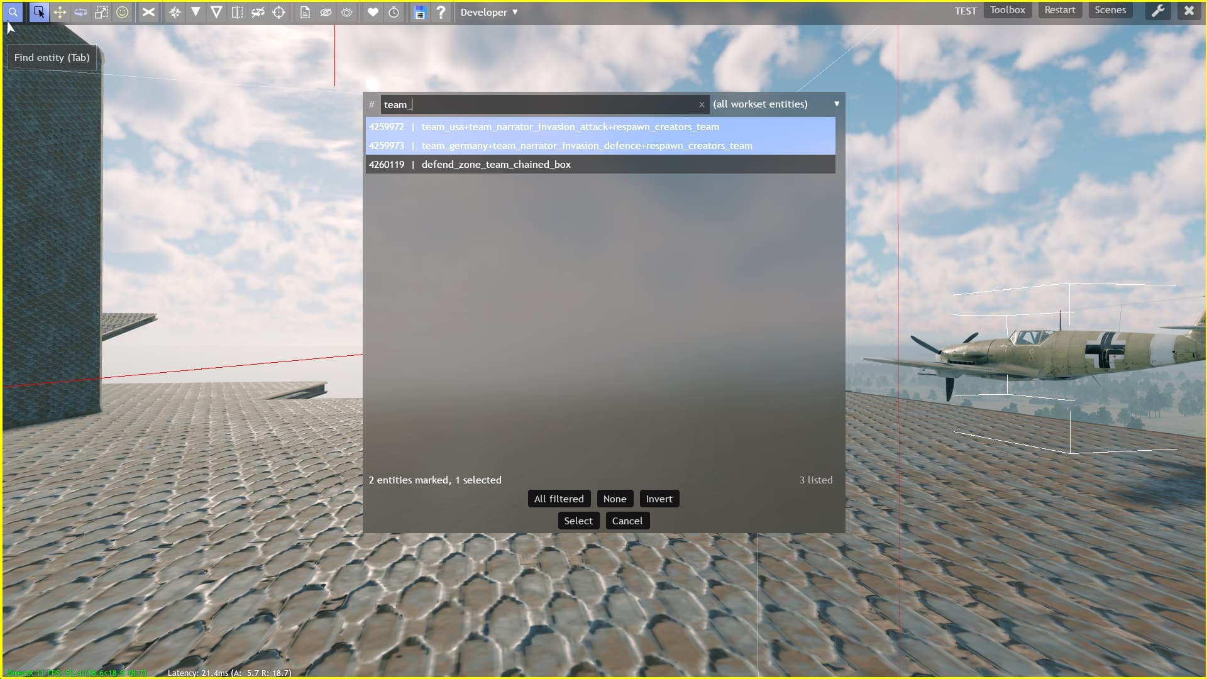Toggle the crossed-out eye visibility icon
The width and height of the screenshot is (1207, 679).
(326, 12)
